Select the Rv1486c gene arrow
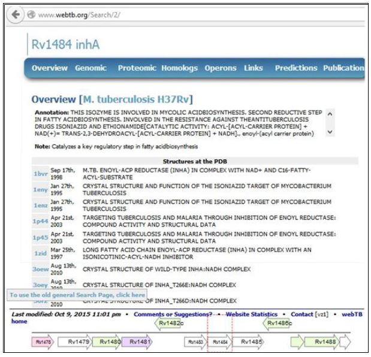The width and height of the screenshot is (371, 357). click(x=278, y=323)
